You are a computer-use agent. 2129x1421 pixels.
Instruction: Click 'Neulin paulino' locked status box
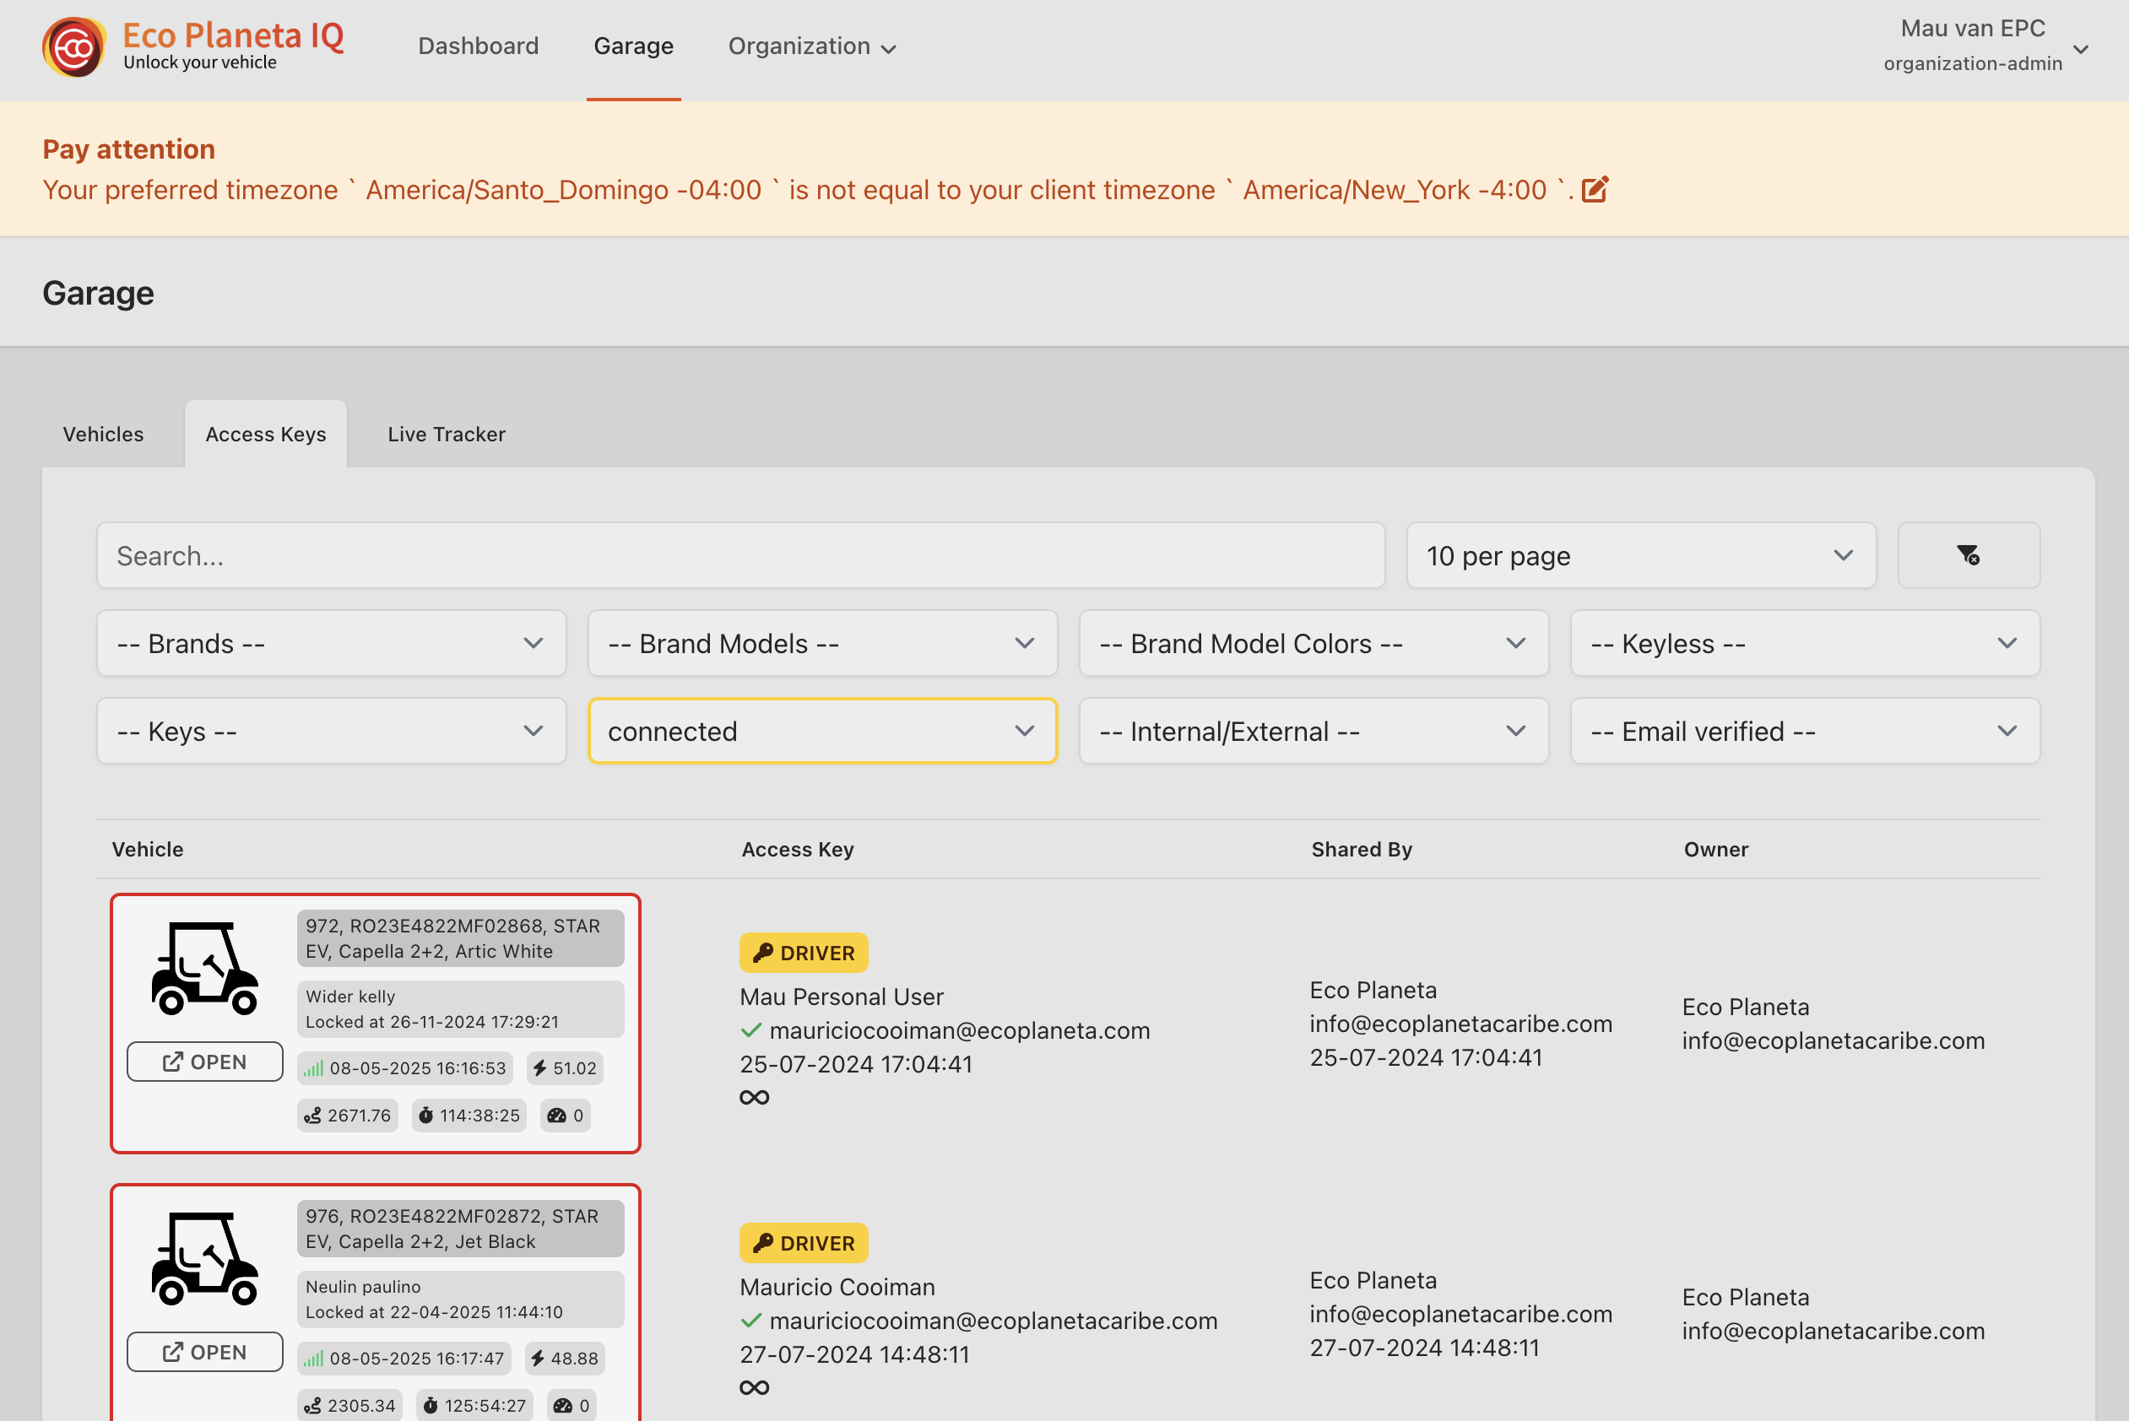point(460,1299)
